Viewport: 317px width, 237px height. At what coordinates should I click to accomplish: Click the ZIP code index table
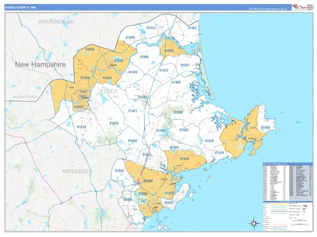pyautogui.click(x=287, y=181)
